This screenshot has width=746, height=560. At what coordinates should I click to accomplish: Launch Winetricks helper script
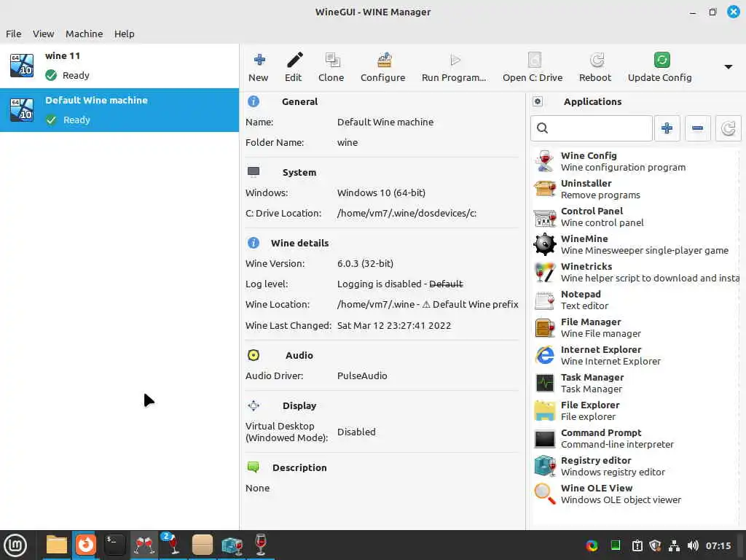(x=636, y=272)
